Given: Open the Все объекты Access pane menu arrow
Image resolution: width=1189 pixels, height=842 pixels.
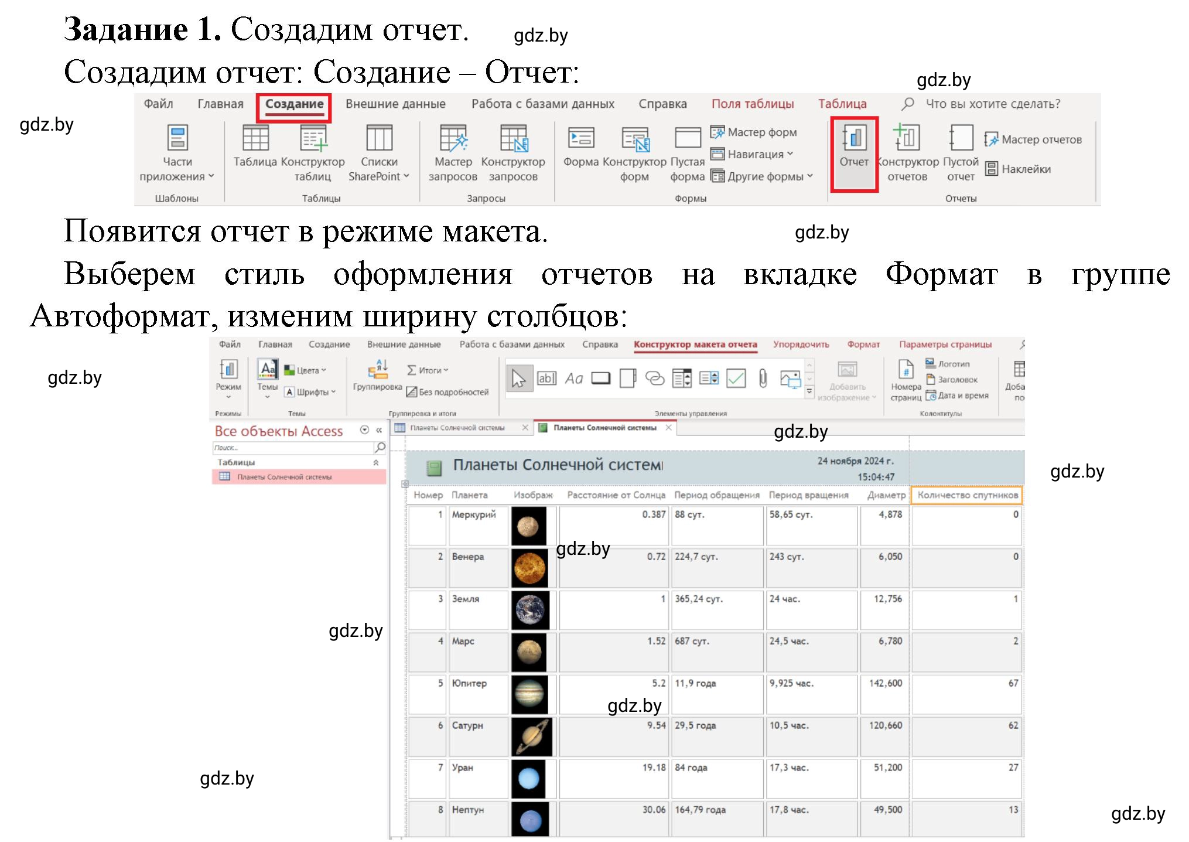Looking at the screenshot, I should 364,430.
